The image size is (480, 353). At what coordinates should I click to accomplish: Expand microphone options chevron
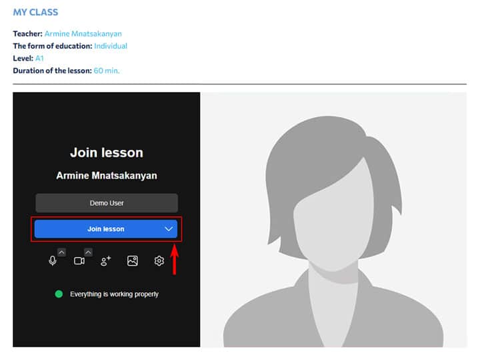tap(61, 252)
